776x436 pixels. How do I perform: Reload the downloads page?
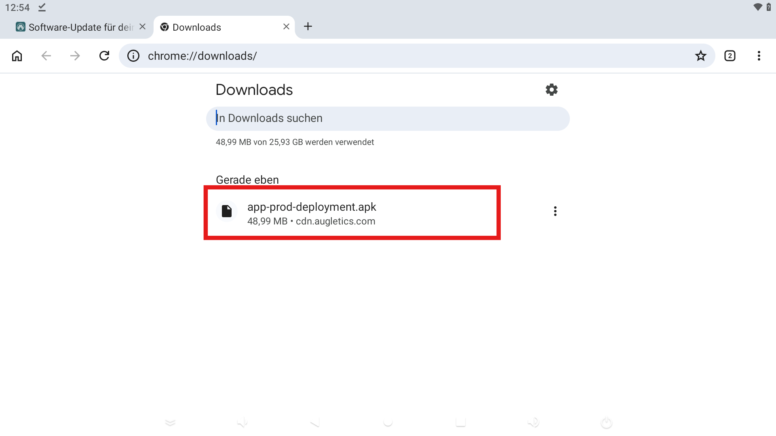pos(104,56)
